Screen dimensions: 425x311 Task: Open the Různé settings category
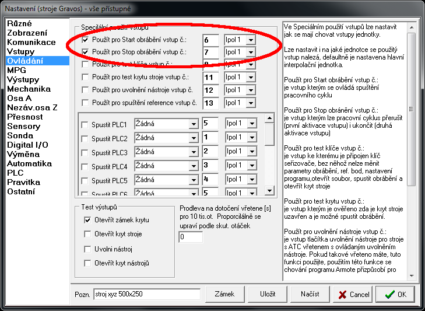coord(19,23)
